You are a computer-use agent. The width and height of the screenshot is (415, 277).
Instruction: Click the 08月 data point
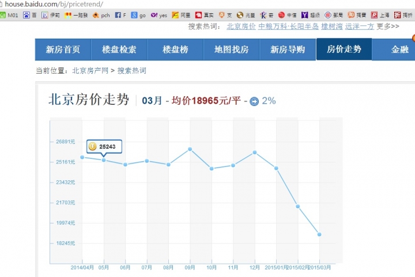point(168,164)
